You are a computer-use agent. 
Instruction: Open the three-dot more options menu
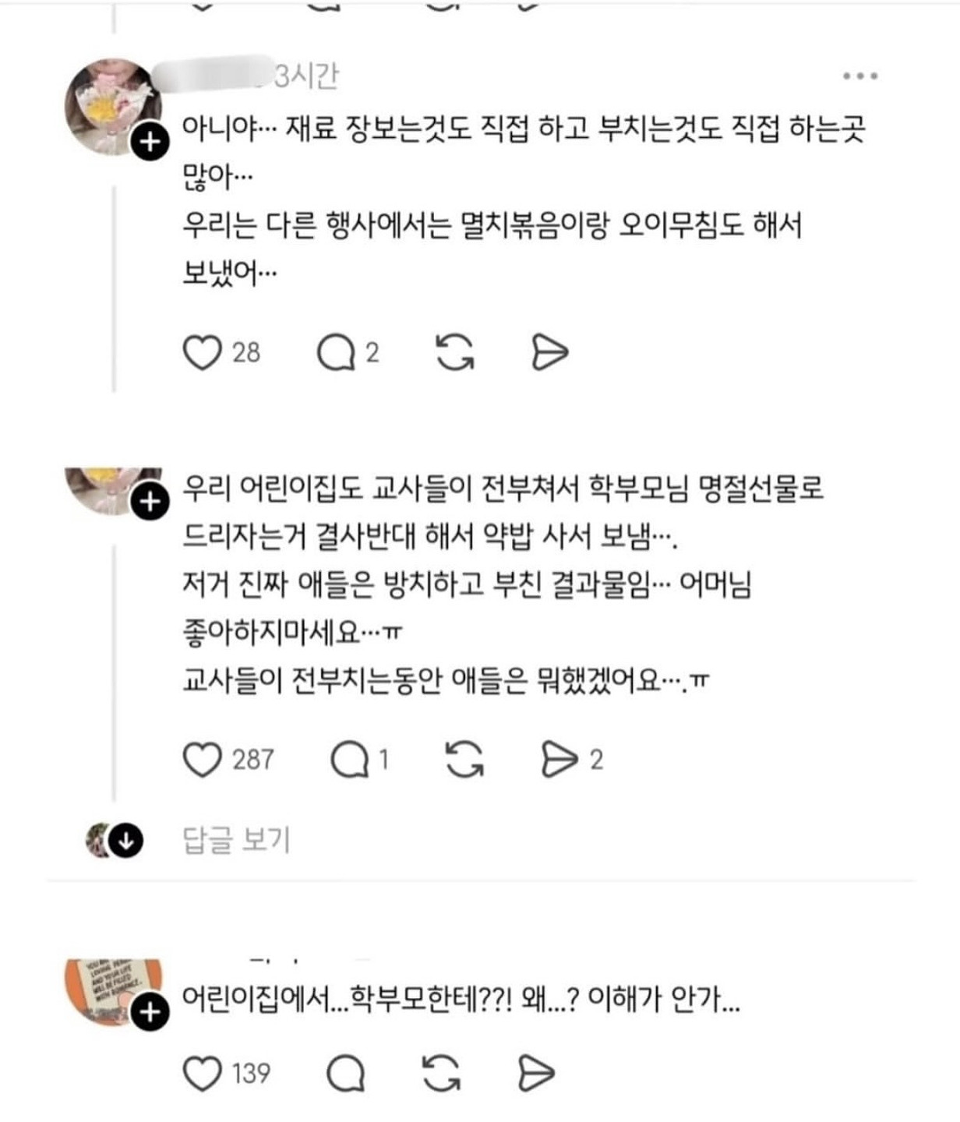point(860,76)
